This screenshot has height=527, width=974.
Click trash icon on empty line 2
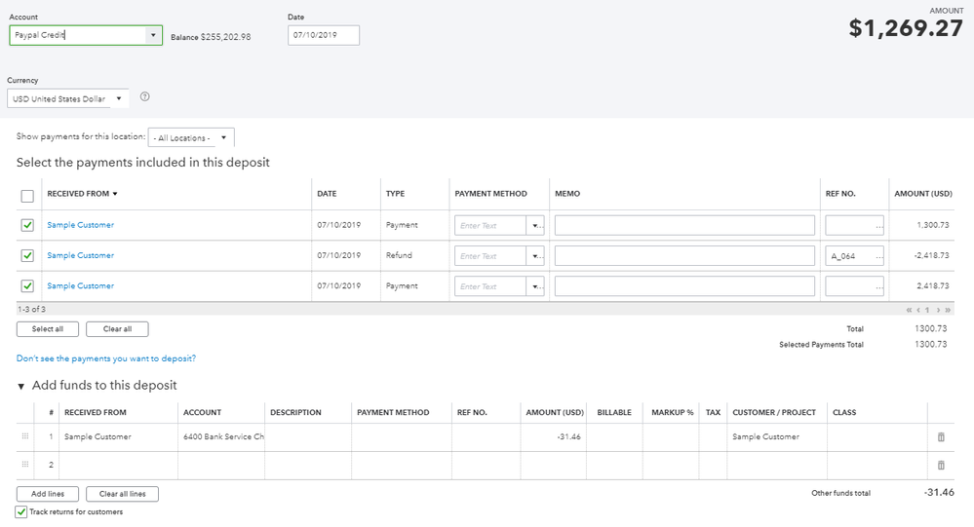[941, 466]
